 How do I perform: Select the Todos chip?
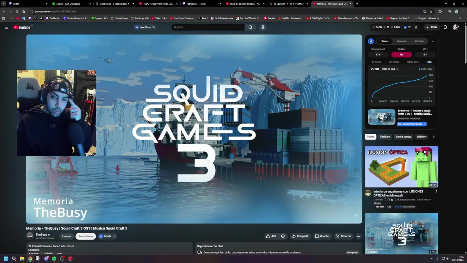(x=370, y=137)
